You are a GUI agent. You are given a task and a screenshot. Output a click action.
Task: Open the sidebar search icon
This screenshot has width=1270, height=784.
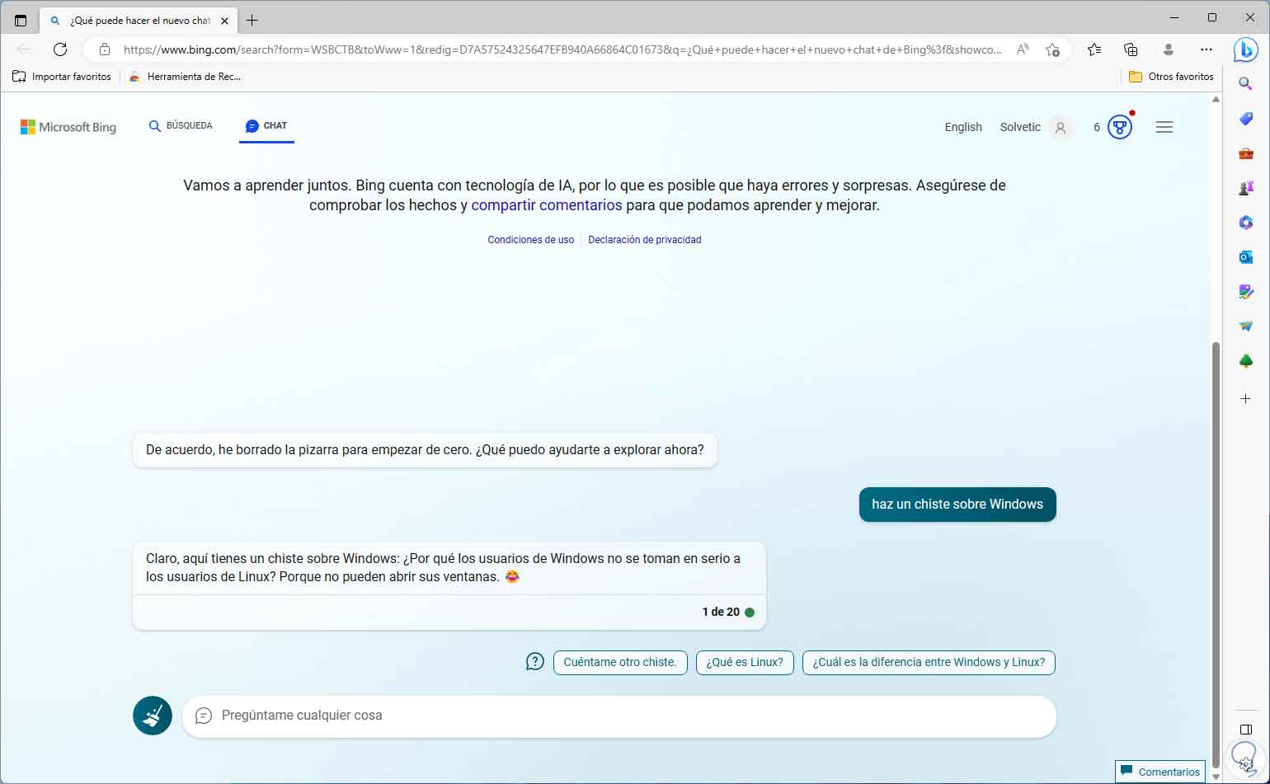1246,84
